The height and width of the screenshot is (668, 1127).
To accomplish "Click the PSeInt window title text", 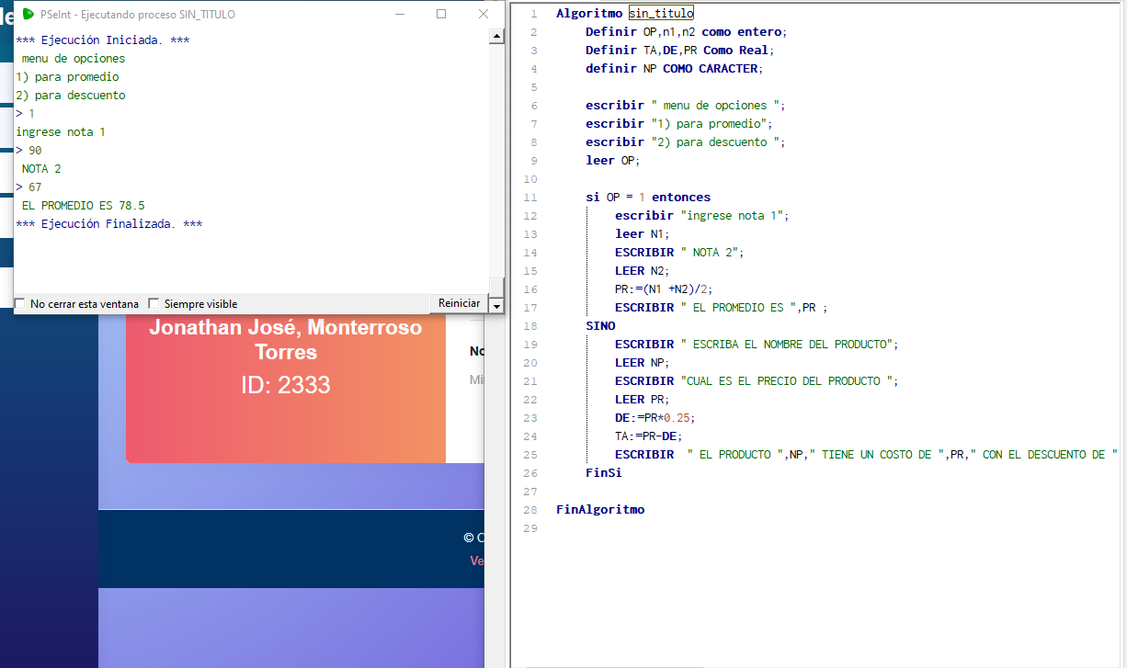I will (138, 14).
